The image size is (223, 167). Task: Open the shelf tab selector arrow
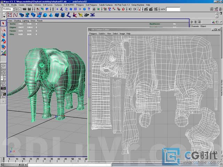pyautogui.click(x=4, y=17)
